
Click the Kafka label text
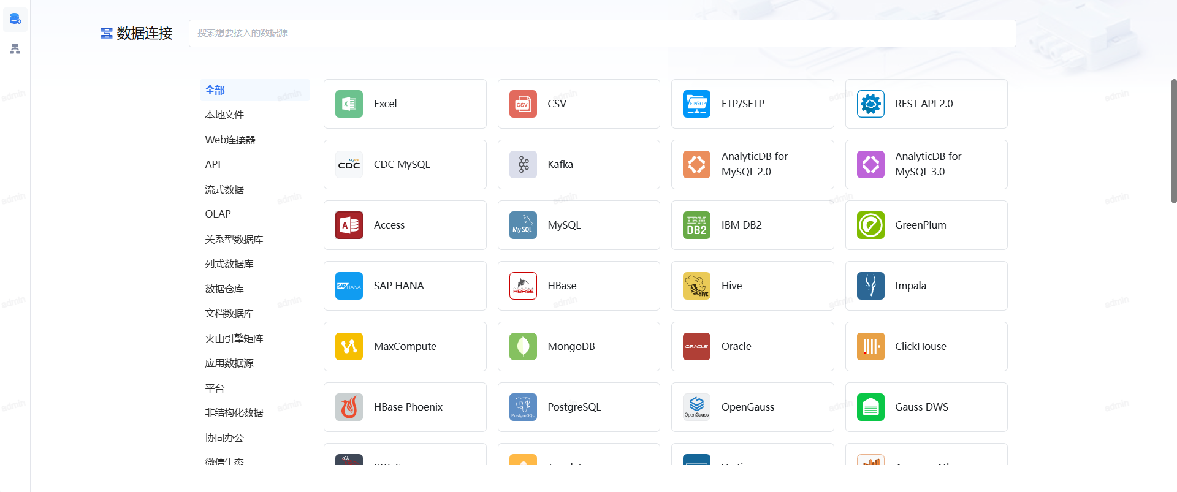pyautogui.click(x=560, y=164)
